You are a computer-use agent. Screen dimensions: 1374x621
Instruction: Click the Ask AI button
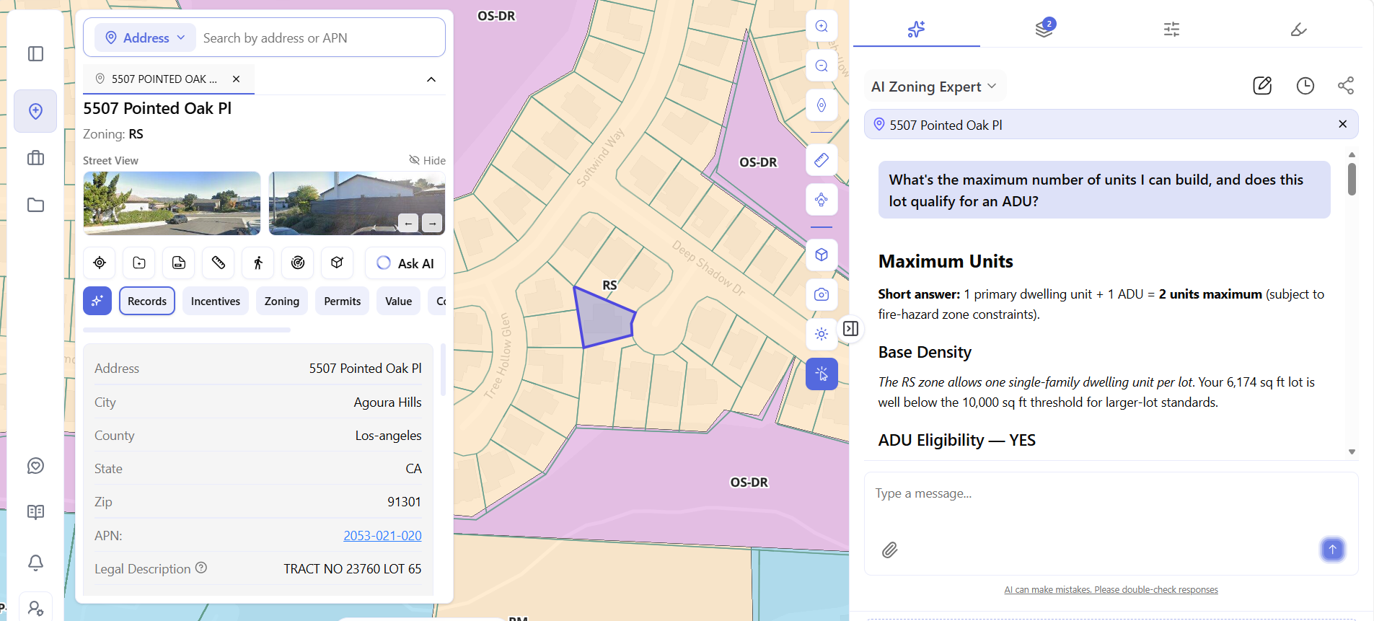tap(405, 263)
